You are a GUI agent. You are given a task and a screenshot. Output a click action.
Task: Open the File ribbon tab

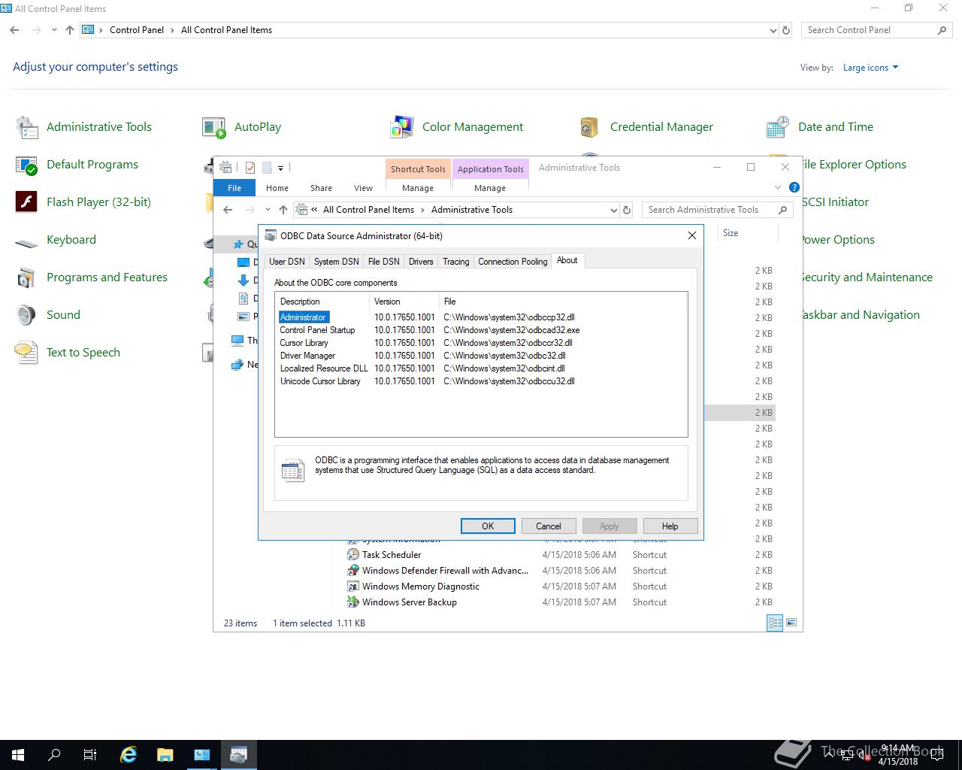(x=234, y=188)
